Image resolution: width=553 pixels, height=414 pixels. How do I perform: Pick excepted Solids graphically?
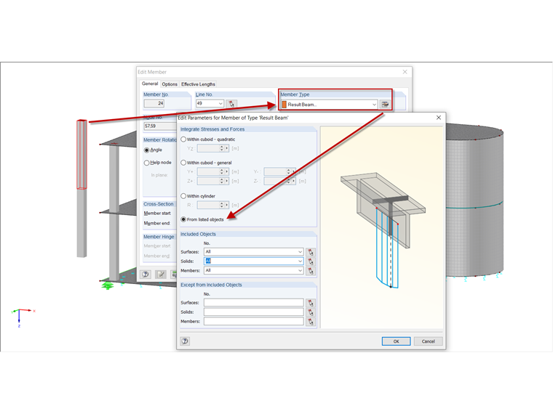pyautogui.click(x=311, y=312)
